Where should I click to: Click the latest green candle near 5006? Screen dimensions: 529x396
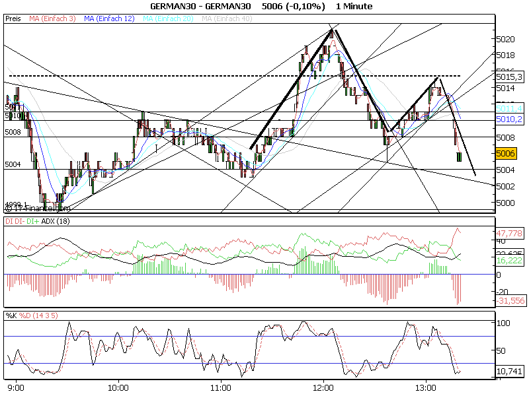click(459, 156)
